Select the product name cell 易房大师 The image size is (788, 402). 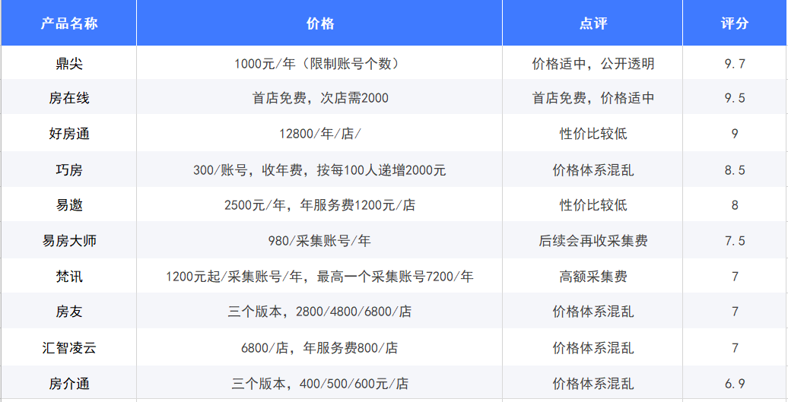(x=69, y=241)
